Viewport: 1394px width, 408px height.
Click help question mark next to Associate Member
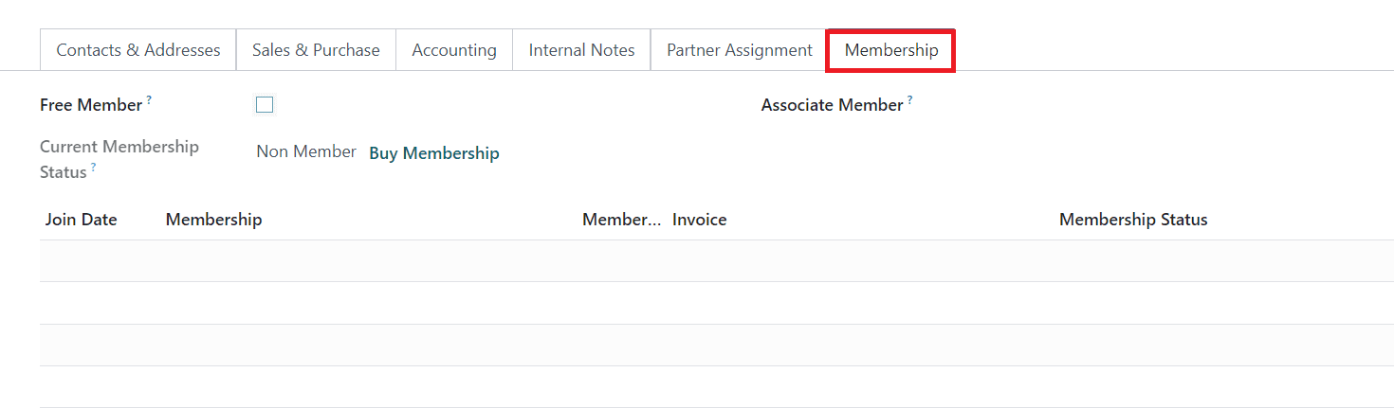910,99
